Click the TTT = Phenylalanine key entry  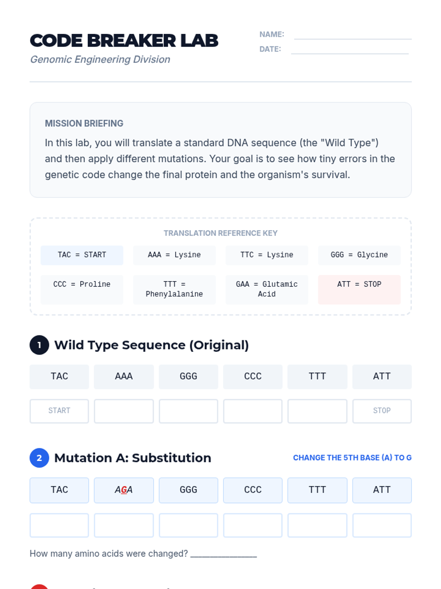[x=174, y=289]
